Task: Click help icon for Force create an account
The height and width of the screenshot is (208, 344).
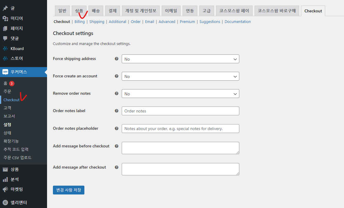Action: 116,76
